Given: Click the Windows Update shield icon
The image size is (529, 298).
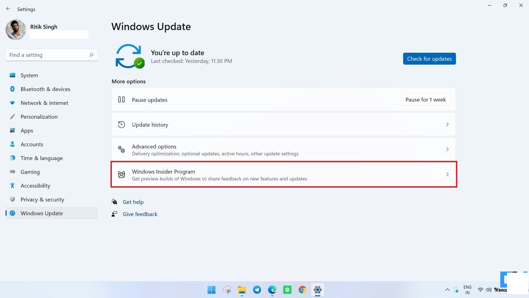Looking at the screenshot, I should pos(13,213).
